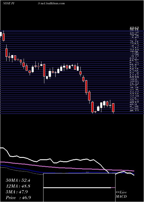The image size is (144, 202).
Task: Click the 75.65 price axis label
Action: tap(134, 44)
